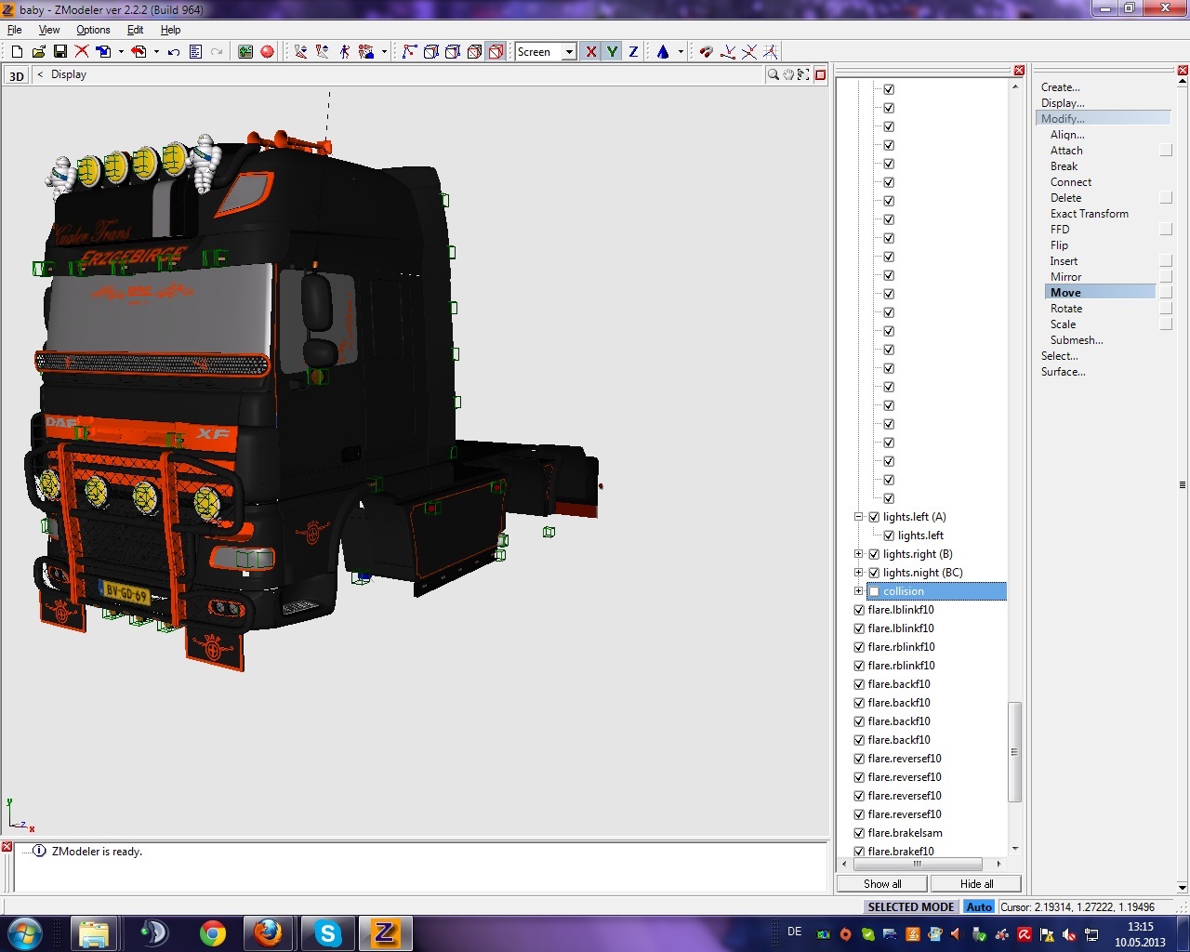
Task: Click the Hide all button
Action: pyautogui.click(x=976, y=884)
